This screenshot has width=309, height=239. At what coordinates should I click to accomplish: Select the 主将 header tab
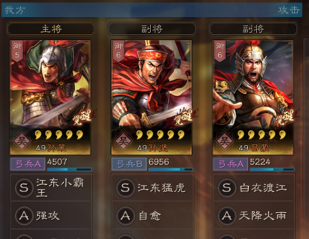51,29
